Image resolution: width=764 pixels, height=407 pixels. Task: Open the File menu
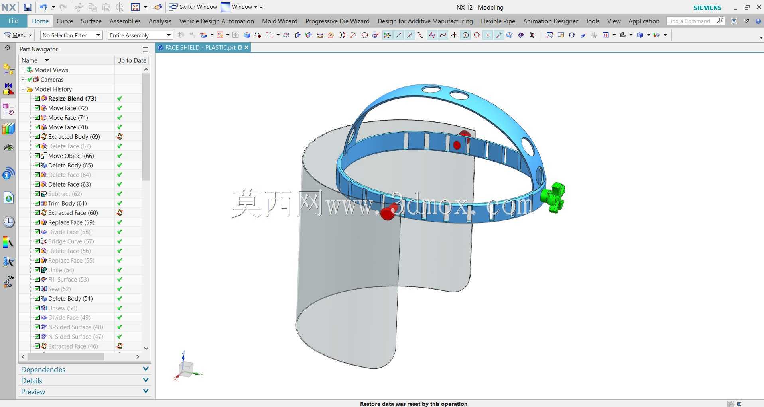click(x=13, y=21)
